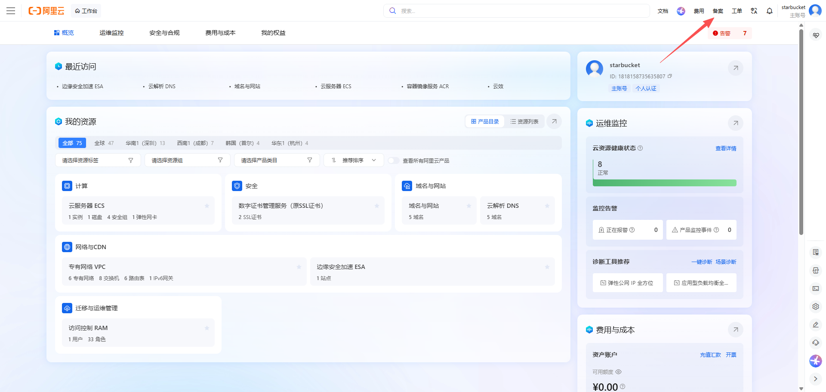826x392 pixels.
Task: Open the hamburger navigation menu
Action: [11, 11]
